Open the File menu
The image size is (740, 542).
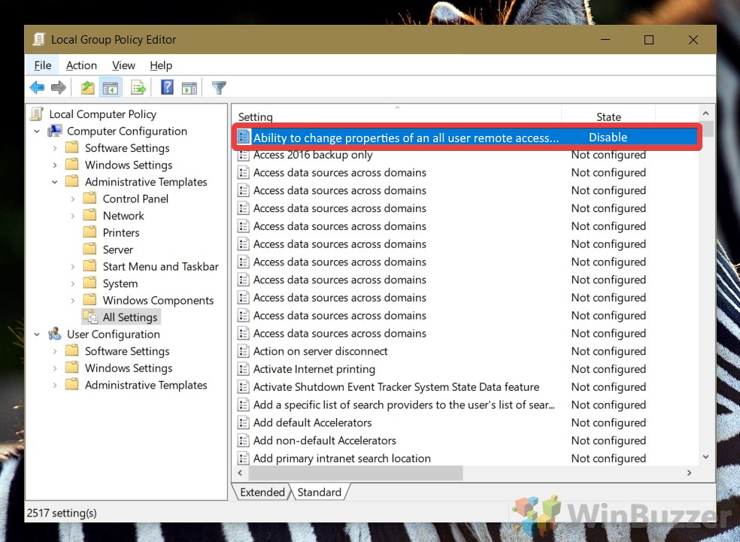(42, 65)
